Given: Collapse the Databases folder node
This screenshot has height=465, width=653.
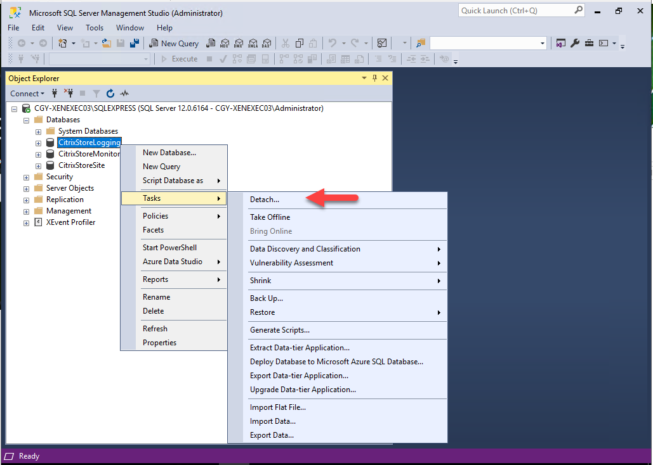Looking at the screenshot, I should [x=26, y=120].
